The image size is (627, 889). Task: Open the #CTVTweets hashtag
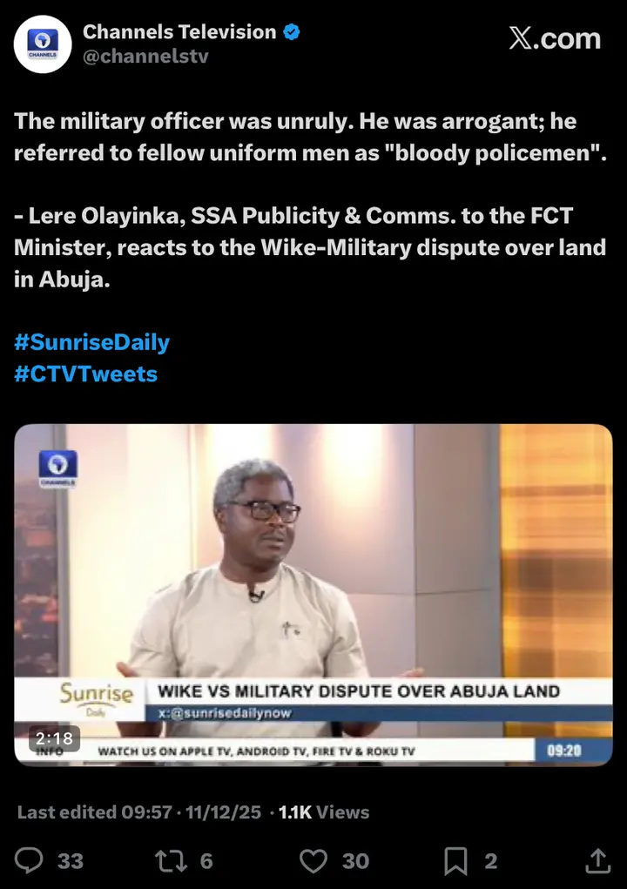[x=85, y=374]
